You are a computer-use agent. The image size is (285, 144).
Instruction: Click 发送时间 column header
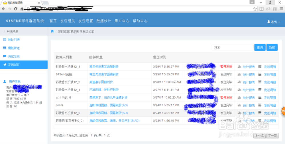(x=159, y=57)
